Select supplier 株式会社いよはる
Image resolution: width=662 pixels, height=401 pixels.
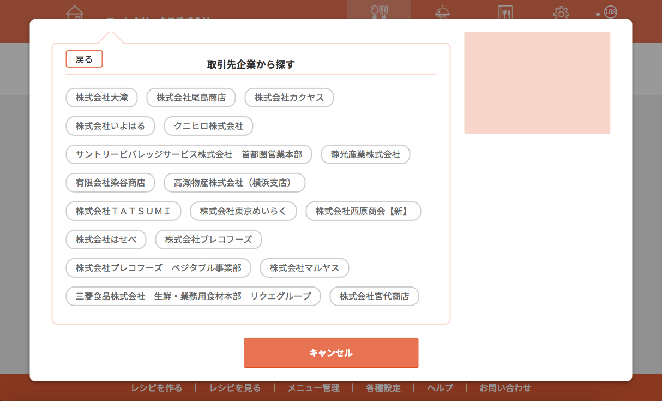tap(111, 126)
